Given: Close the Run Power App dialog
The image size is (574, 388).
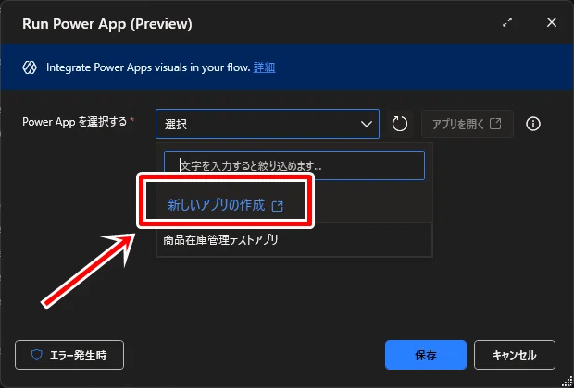Looking at the screenshot, I should coord(552,23).
